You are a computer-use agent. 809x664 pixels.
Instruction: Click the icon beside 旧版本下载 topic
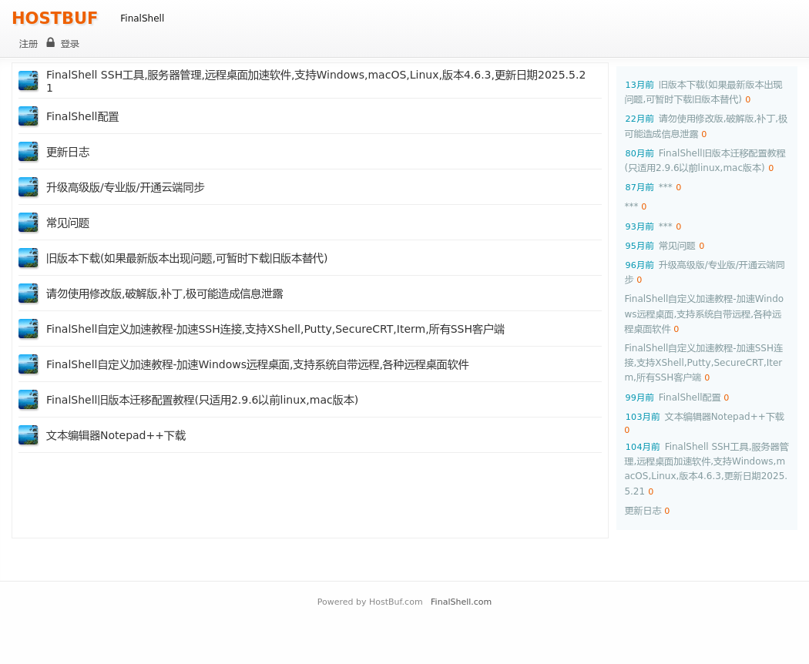click(x=29, y=258)
